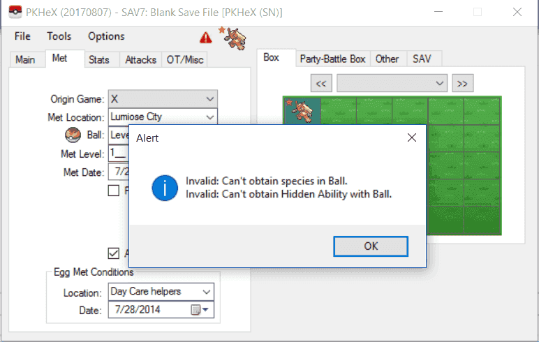Close the PKHeX main window
539x342 pixels.
[x=517, y=12]
